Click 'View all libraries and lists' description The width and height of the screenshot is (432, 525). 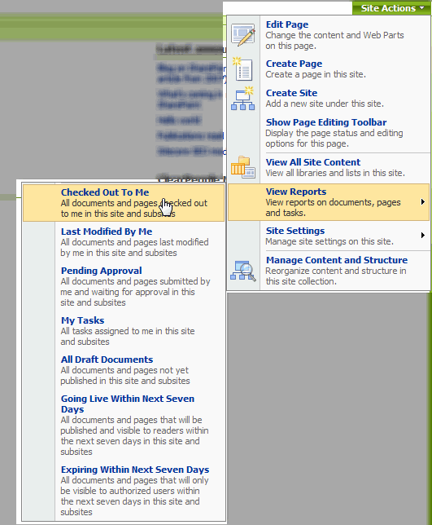[x=335, y=173]
